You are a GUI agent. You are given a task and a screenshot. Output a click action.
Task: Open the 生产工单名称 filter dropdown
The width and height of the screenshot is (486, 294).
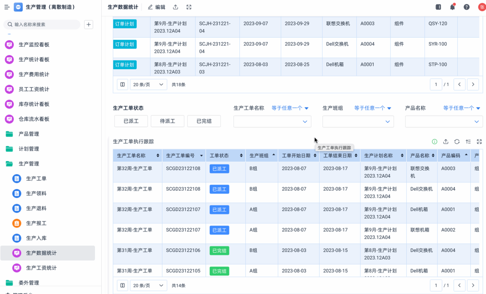(x=272, y=121)
